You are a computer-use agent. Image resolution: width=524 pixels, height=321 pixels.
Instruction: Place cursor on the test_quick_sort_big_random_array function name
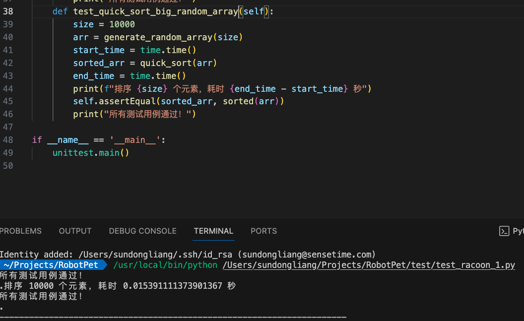(x=155, y=11)
